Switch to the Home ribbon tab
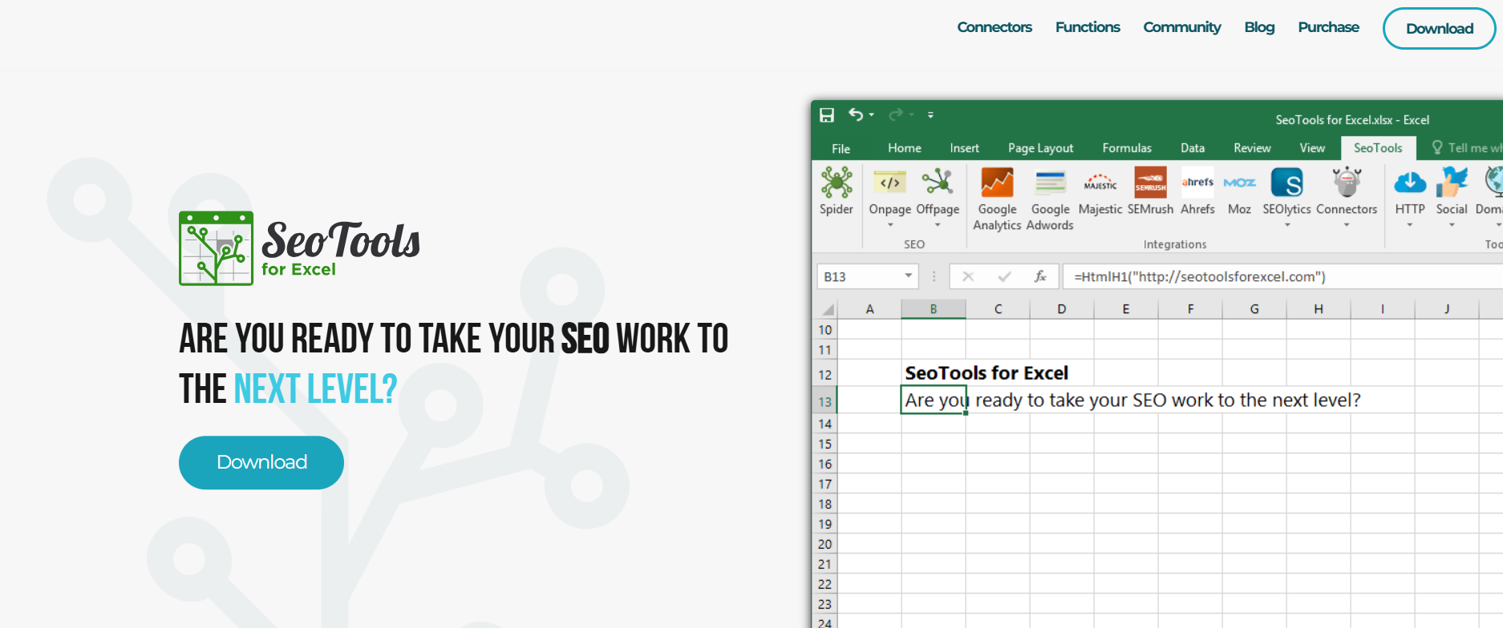This screenshot has height=628, width=1503. [x=905, y=148]
